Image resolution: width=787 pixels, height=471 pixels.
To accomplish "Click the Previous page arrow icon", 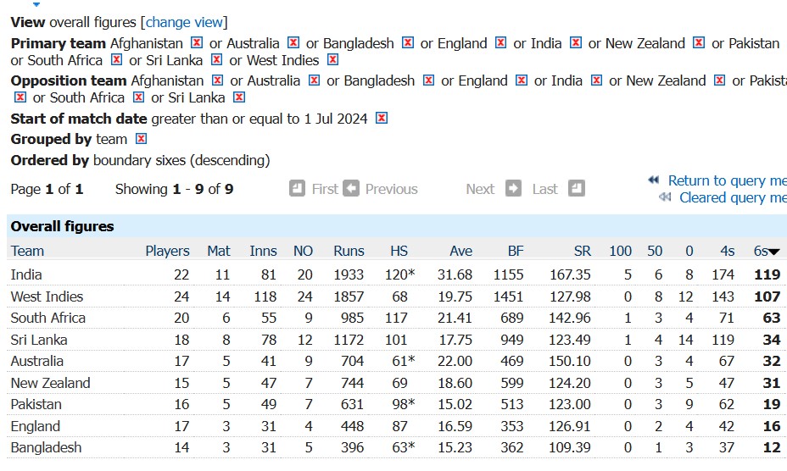I will [x=351, y=189].
